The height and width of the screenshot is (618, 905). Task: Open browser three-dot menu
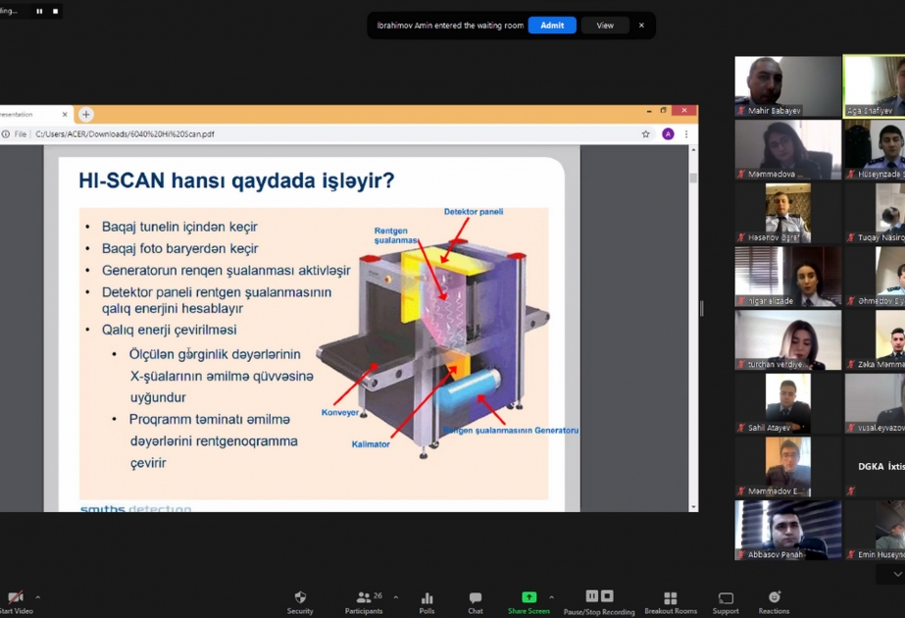[x=686, y=134]
